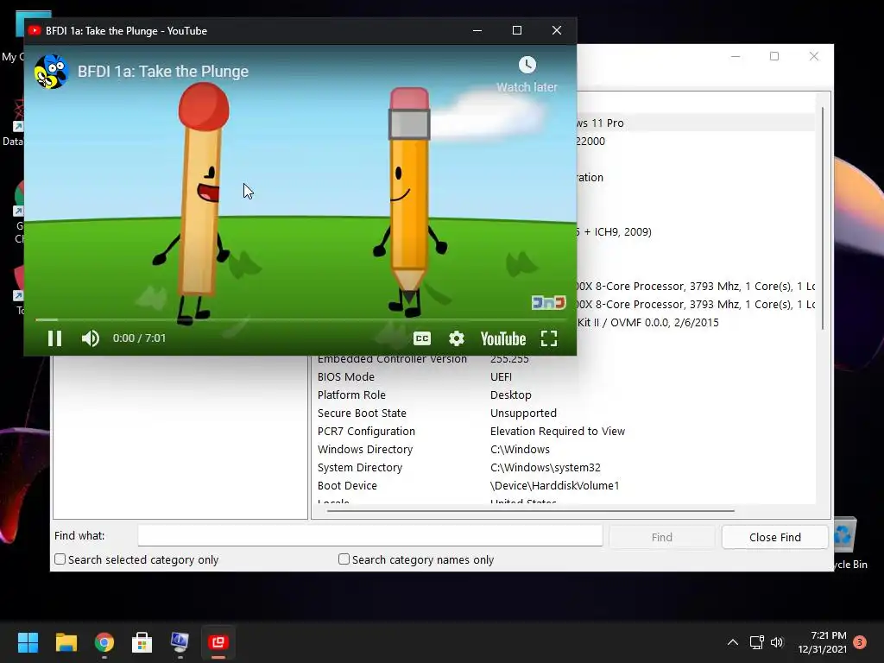
Task: Open Google Chrome from the taskbar
Action: 104,642
